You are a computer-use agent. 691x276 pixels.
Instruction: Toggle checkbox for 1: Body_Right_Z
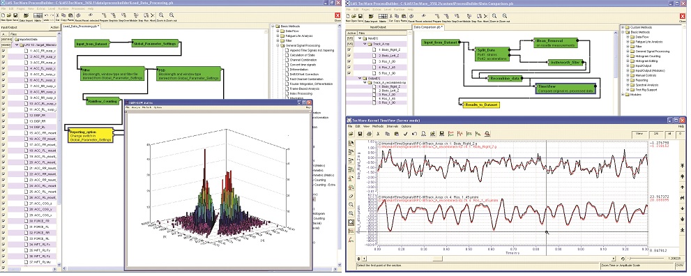tap(349, 49)
